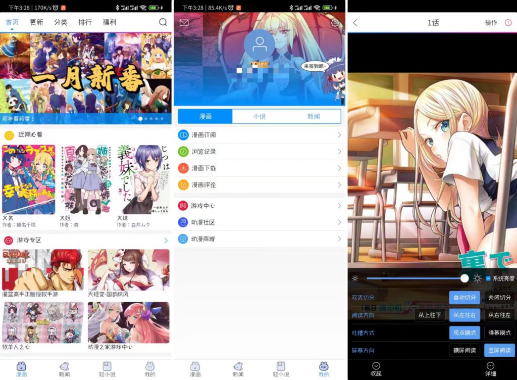517x380 pixels.
Task: Select the 新闻 segment on the profile screen
Action: tap(313, 116)
